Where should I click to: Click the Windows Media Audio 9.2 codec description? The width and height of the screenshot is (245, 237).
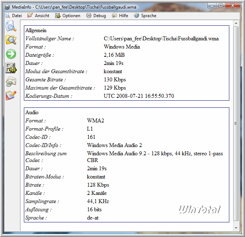(x=155, y=154)
